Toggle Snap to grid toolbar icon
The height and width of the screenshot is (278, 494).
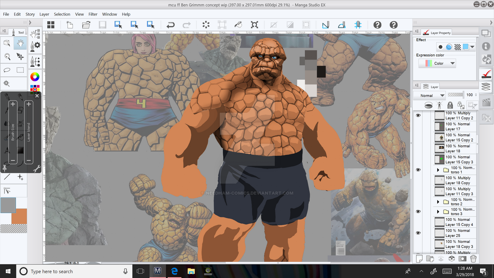(358, 25)
